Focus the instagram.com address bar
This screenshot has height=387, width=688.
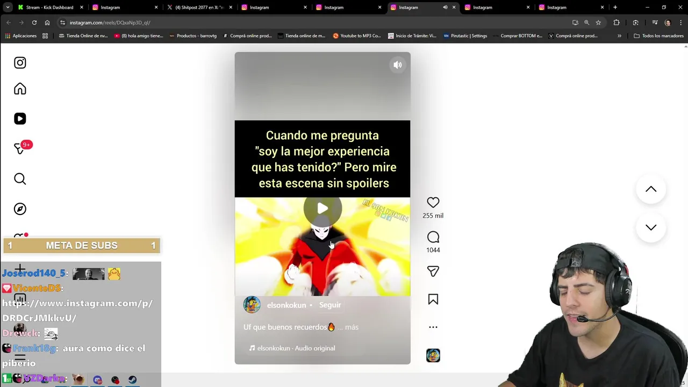312,23
